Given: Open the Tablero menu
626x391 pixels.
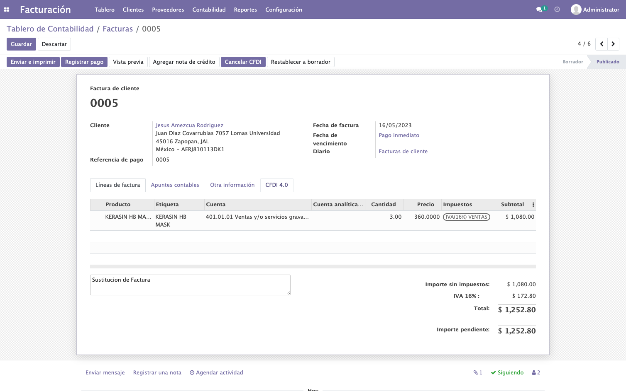Looking at the screenshot, I should [105, 10].
